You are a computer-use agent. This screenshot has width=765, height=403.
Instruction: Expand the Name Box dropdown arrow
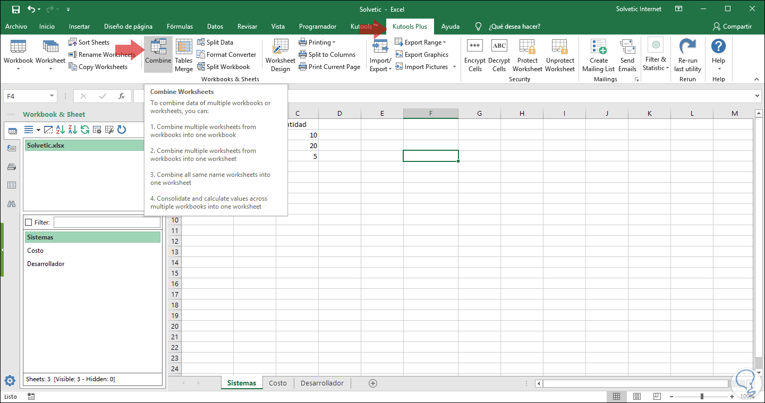(x=52, y=96)
